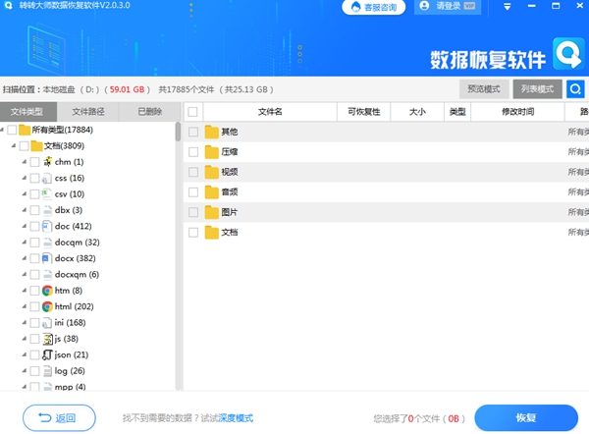
Task: Tick the 文档(3809) tree checkbox
Action: (x=24, y=145)
